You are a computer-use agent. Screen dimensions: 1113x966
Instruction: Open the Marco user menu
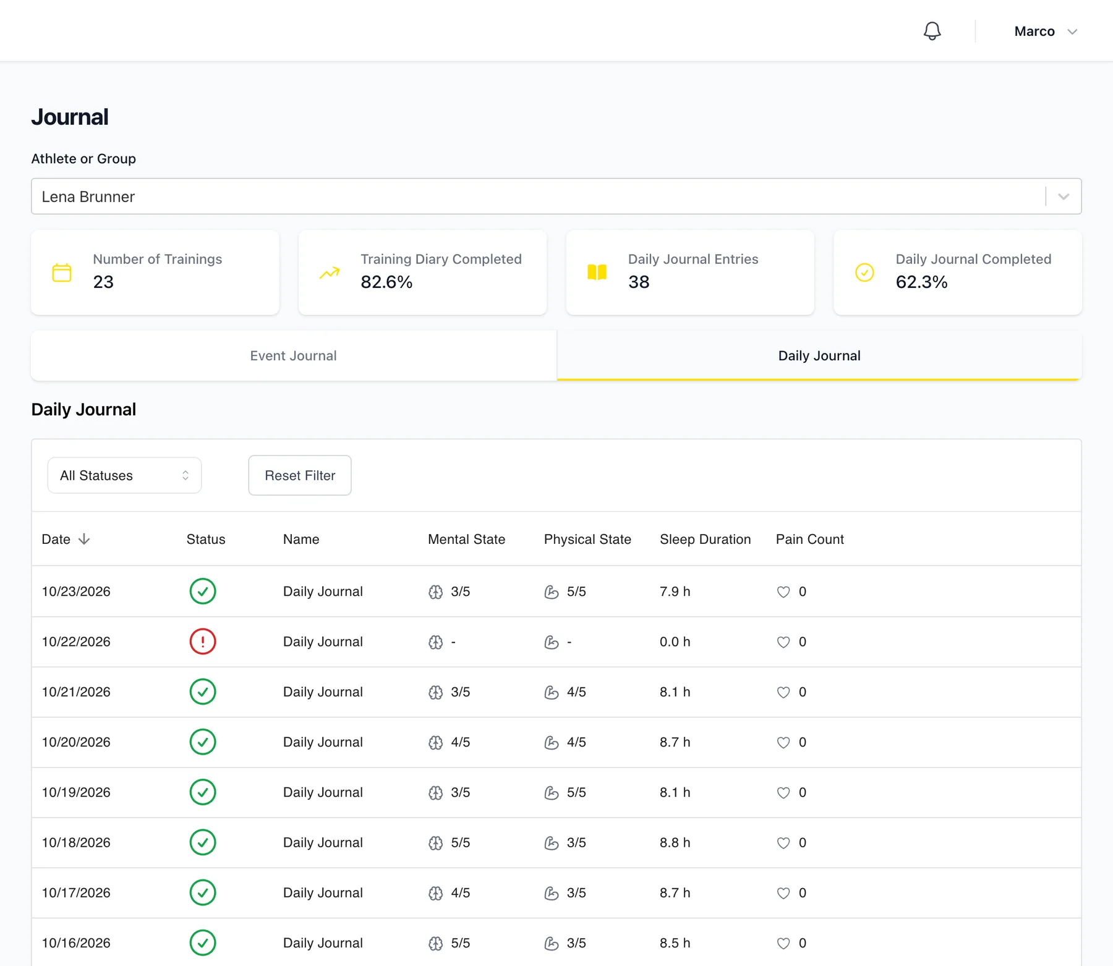tap(1046, 32)
